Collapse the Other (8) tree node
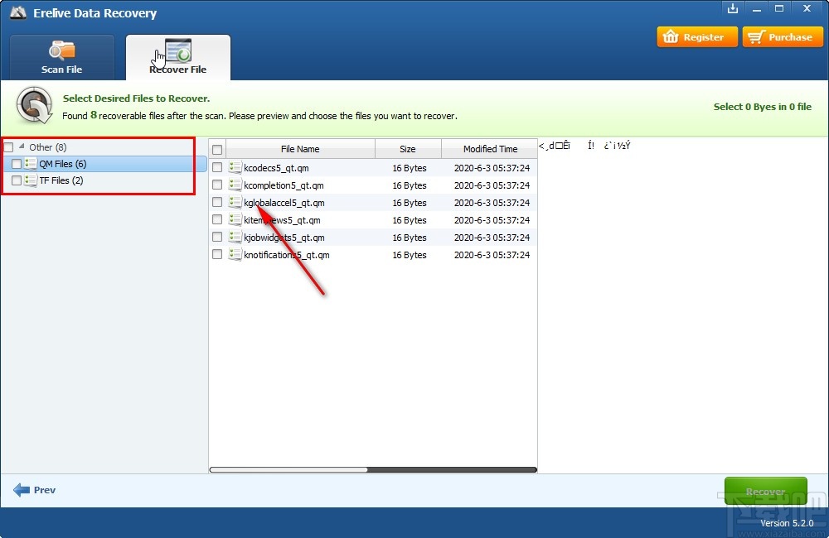Viewport: 829px width, 538px height. click(x=22, y=147)
